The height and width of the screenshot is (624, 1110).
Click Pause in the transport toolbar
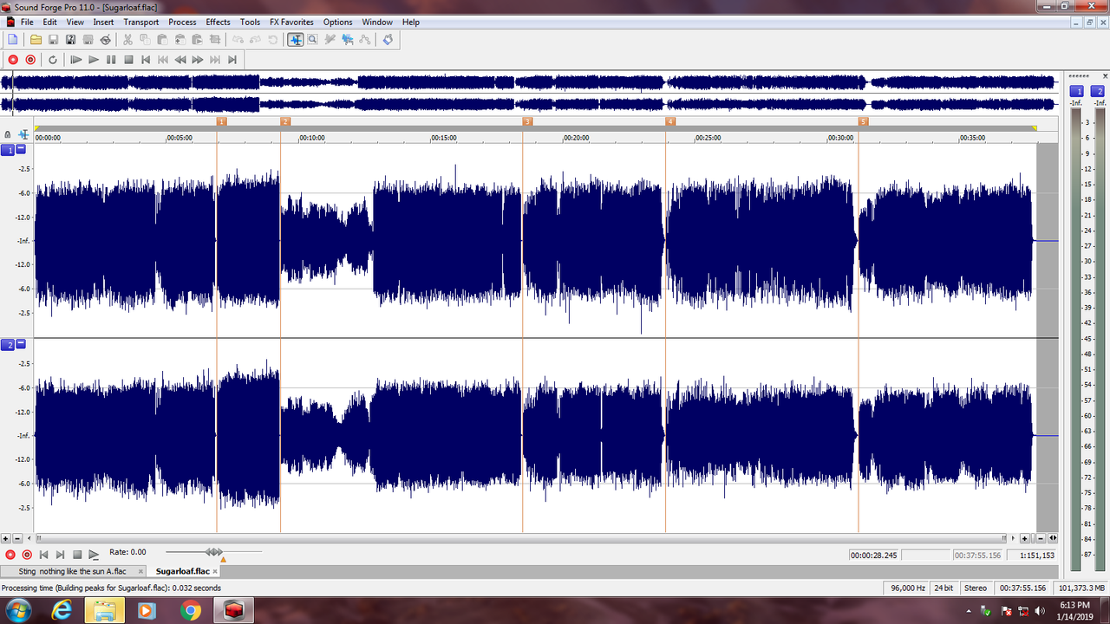click(111, 60)
